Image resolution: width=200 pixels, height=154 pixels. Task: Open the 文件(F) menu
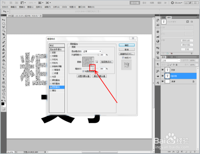[5, 7]
